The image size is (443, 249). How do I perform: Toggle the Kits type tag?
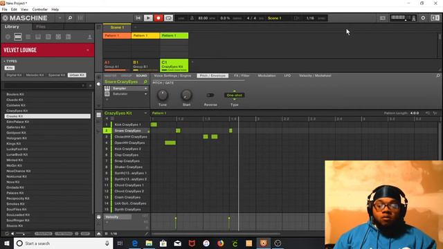tap(9, 68)
